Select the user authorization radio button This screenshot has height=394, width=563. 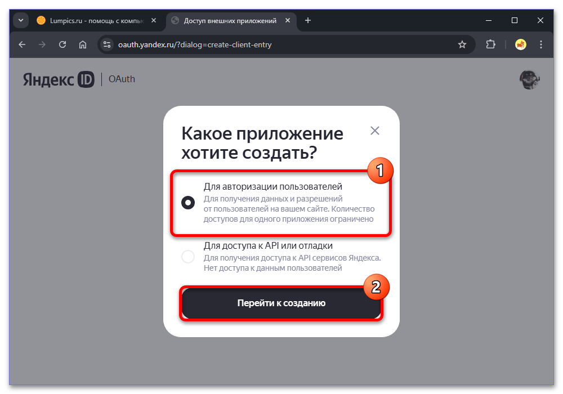click(188, 203)
